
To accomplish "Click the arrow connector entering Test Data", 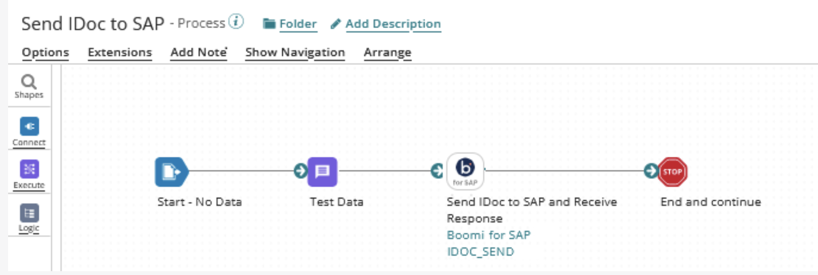I will click(300, 171).
